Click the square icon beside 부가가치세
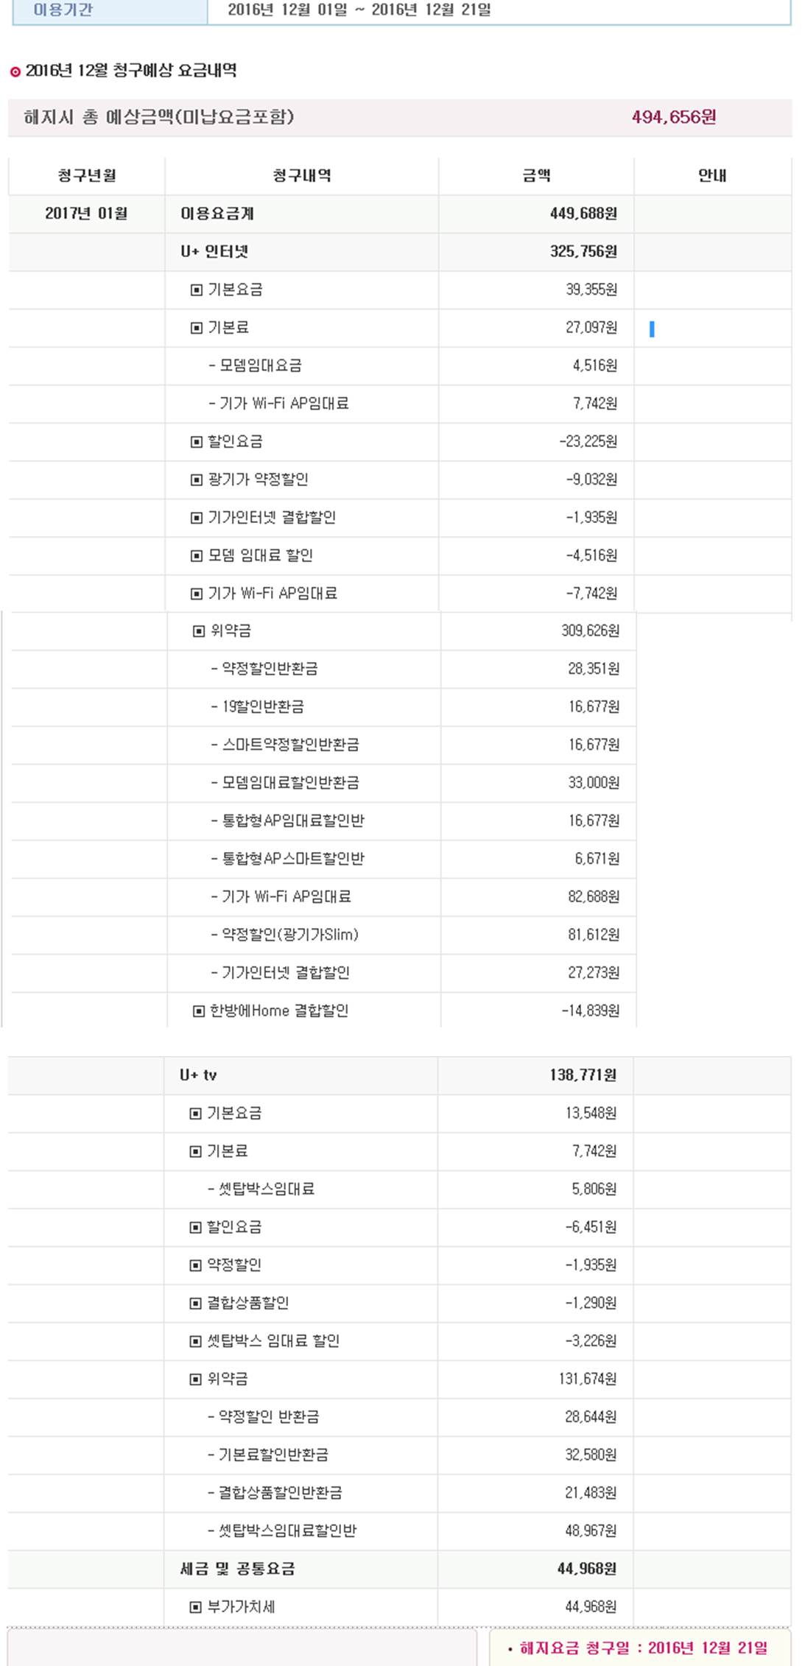Viewport: 805px width, 1666px height. 196,1607
